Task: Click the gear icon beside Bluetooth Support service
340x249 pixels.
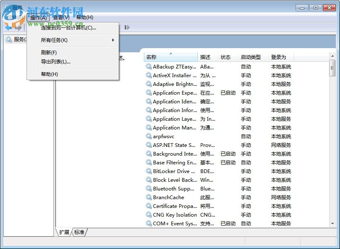Action: coord(148,189)
